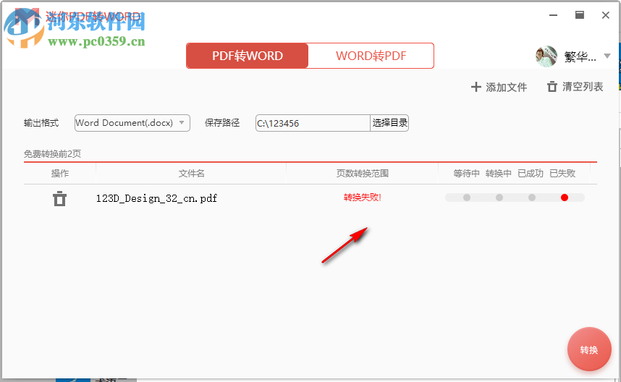Click the 免费转换前2页 notice text

coord(52,153)
